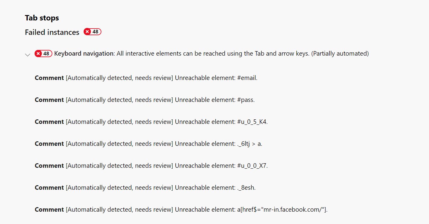The image size is (429, 224).
Task: Select the comment about unreachable element #email
Action: [x=146, y=78]
